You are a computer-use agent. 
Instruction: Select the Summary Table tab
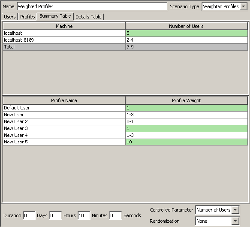tap(55, 16)
